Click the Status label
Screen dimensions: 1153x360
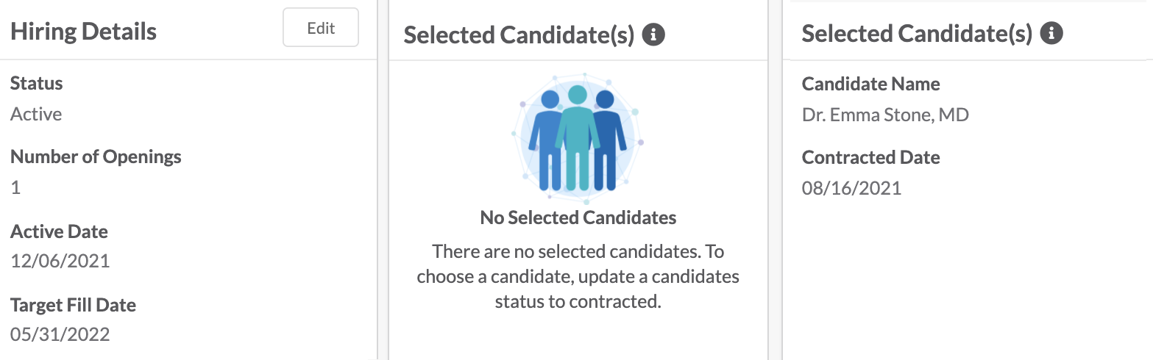point(37,83)
